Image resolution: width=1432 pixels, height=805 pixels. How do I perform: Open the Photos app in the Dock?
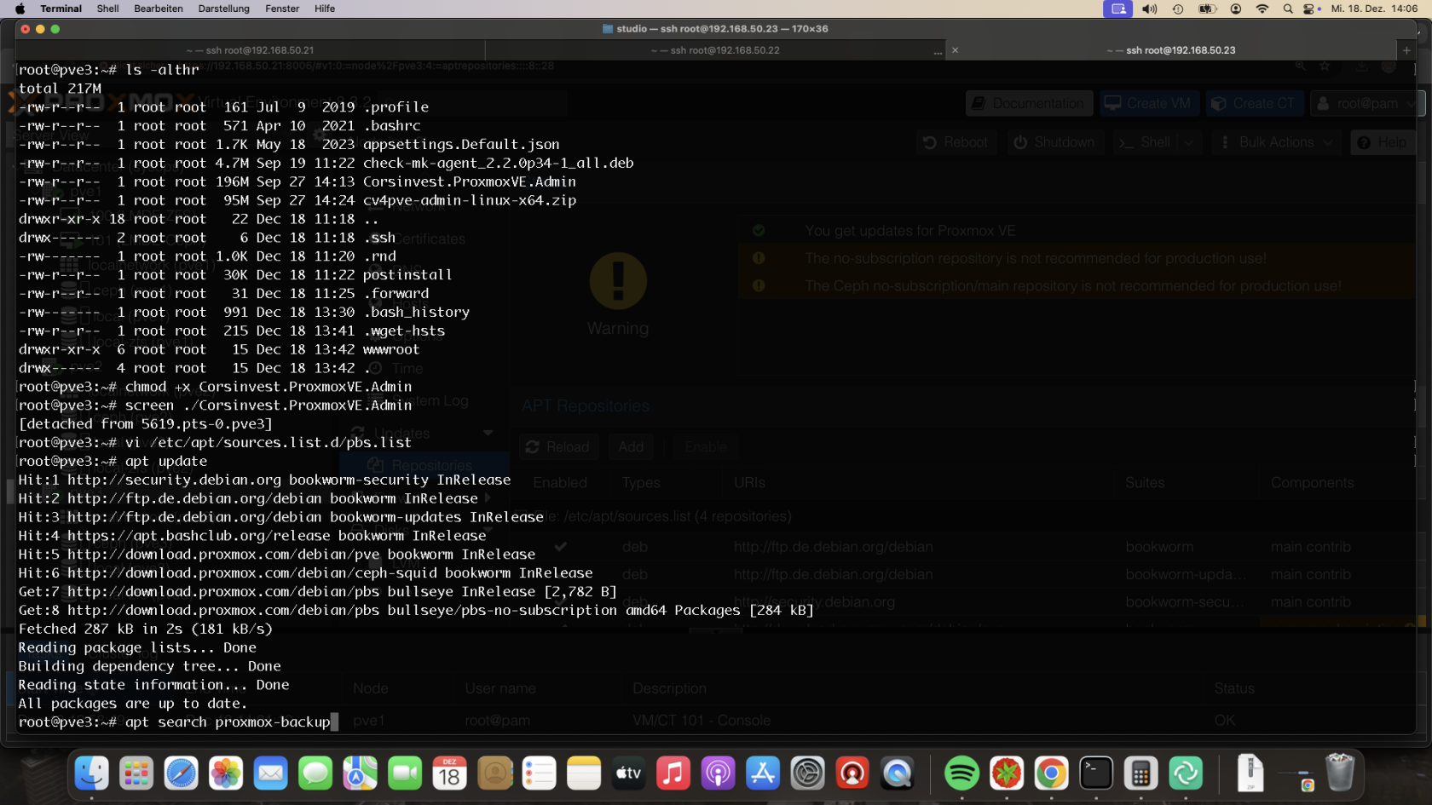click(x=226, y=773)
